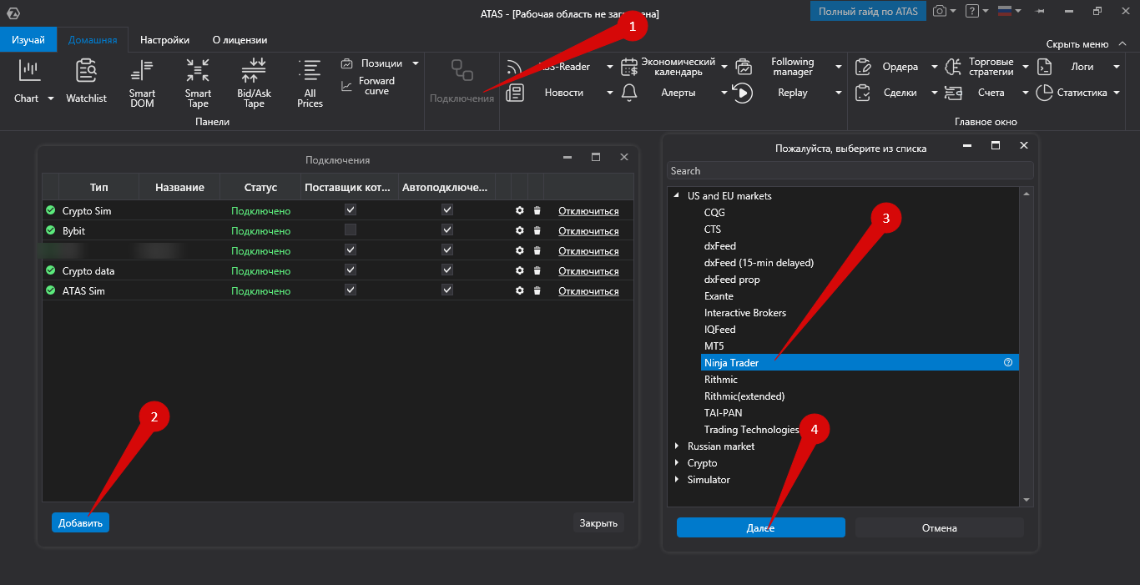Toggle auto-connect checkbox for ATAS Sim
Viewport: 1140px width, 585px height.
tap(447, 290)
